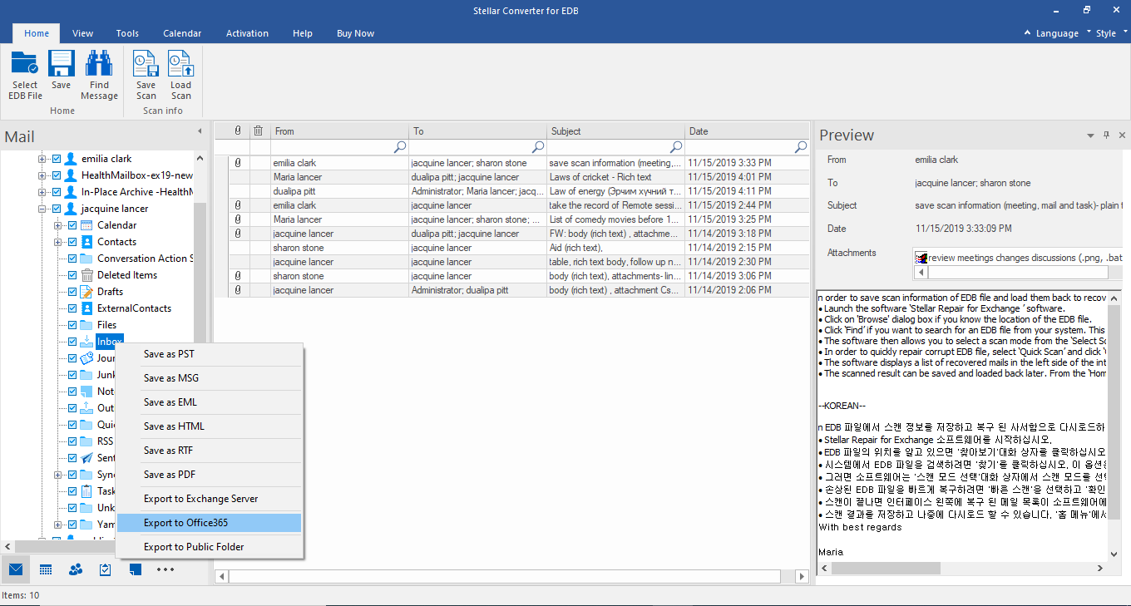Viewport: 1131px width, 606px height.
Task: Choose Export to Office365
Action: tap(210, 523)
